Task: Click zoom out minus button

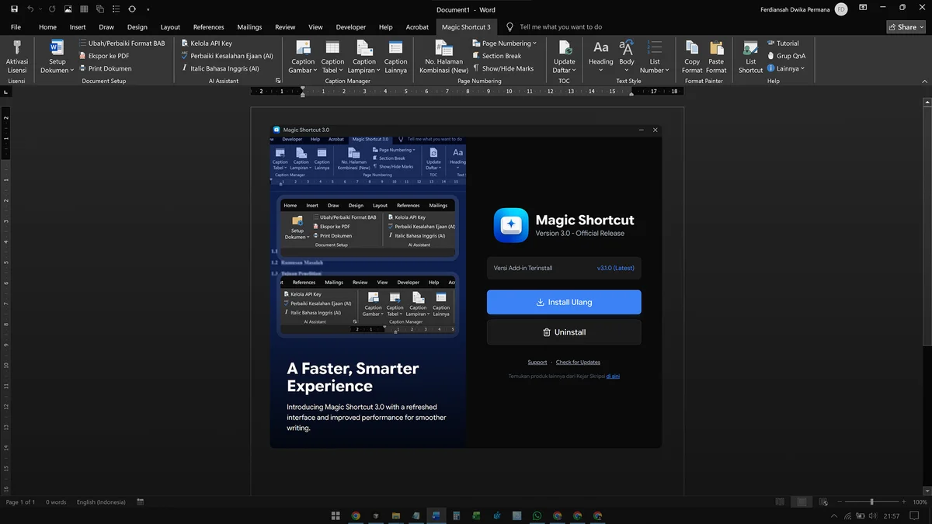Action: tap(840, 502)
